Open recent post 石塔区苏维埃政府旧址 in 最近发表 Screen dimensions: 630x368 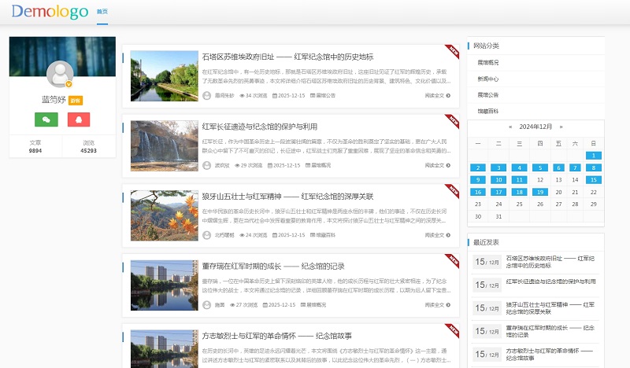tap(550, 262)
